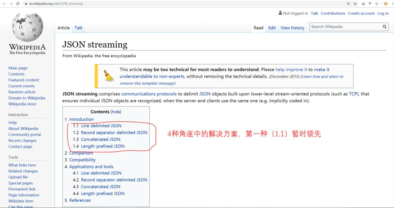
Task: Go to Main page in sidebar
Action: click(x=18, y=68)
